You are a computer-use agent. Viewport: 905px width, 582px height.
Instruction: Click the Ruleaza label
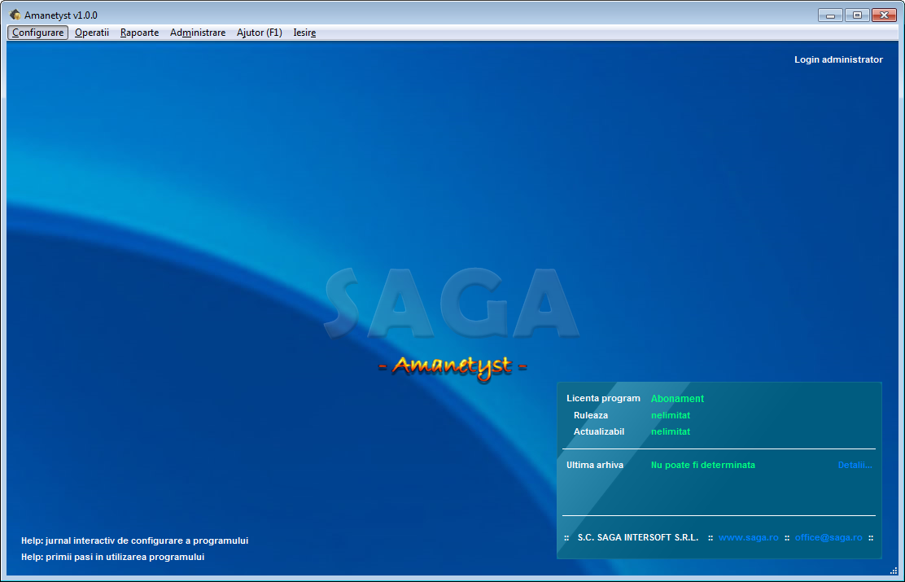(x=590, y=415)
